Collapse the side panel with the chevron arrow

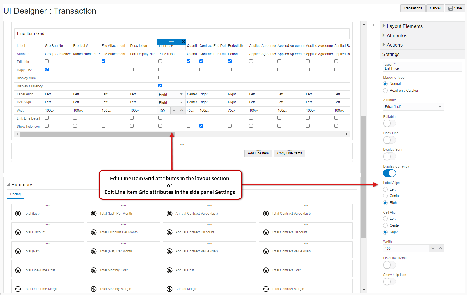(373, 25)
